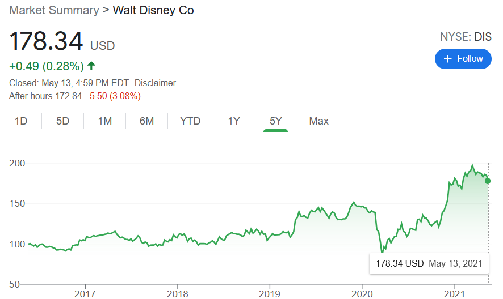
Task: Show the Max time range
Action: pos(319,121)
